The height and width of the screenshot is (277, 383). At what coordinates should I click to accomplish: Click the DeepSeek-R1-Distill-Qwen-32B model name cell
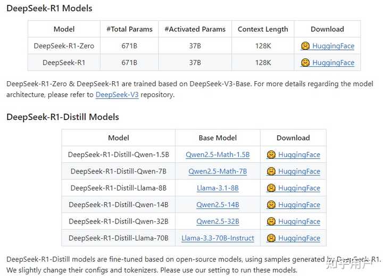[x=119, y=221]
